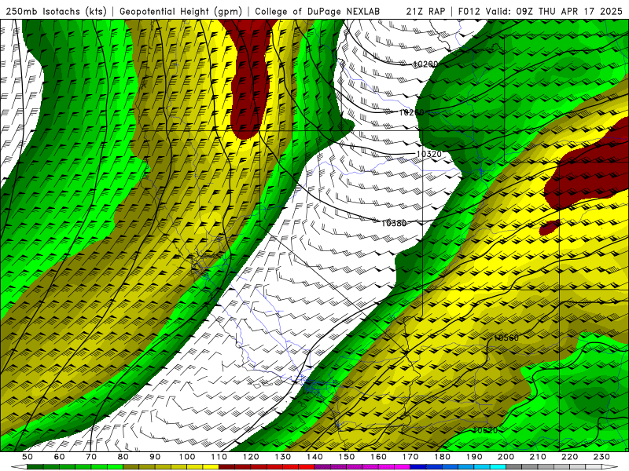The width and height of the screenshot is (629, 471).
Task: Select the bright magenta swatch left of 170
Action: tap(402, 466)
